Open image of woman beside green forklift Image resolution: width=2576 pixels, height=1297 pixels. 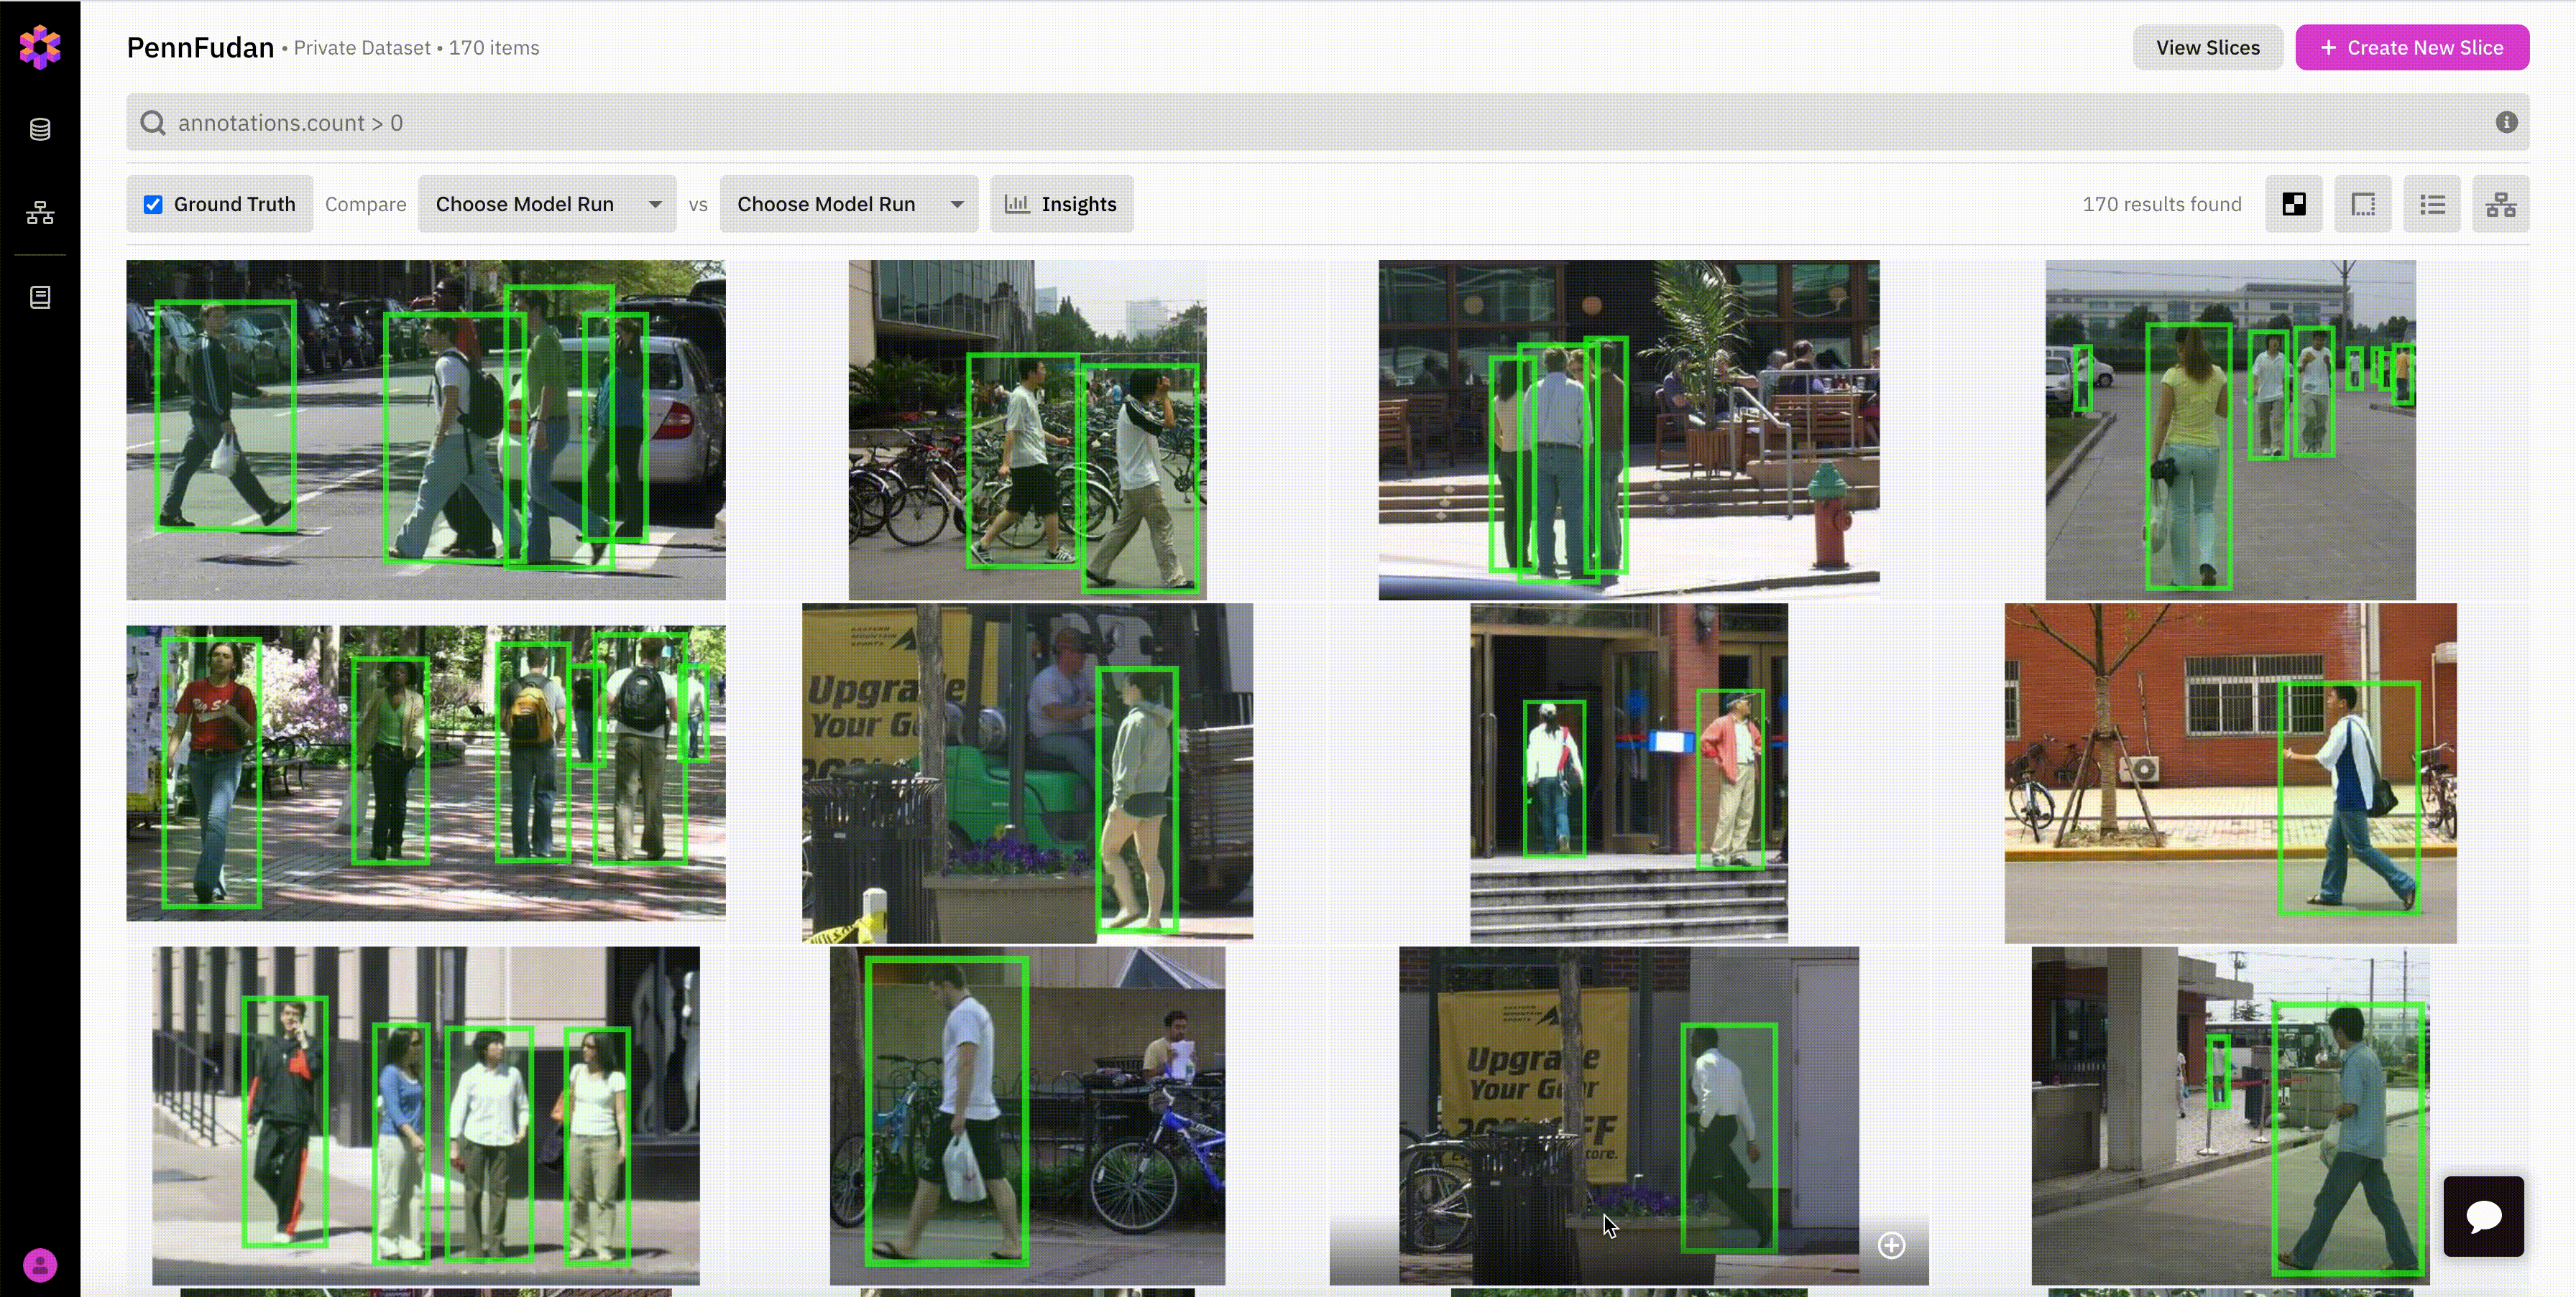[1027, 773]
